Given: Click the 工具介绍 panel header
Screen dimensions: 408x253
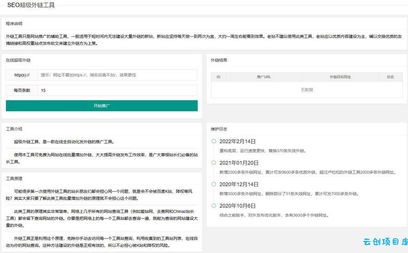Looking at the screenshot, I should [x=14, y=129].
